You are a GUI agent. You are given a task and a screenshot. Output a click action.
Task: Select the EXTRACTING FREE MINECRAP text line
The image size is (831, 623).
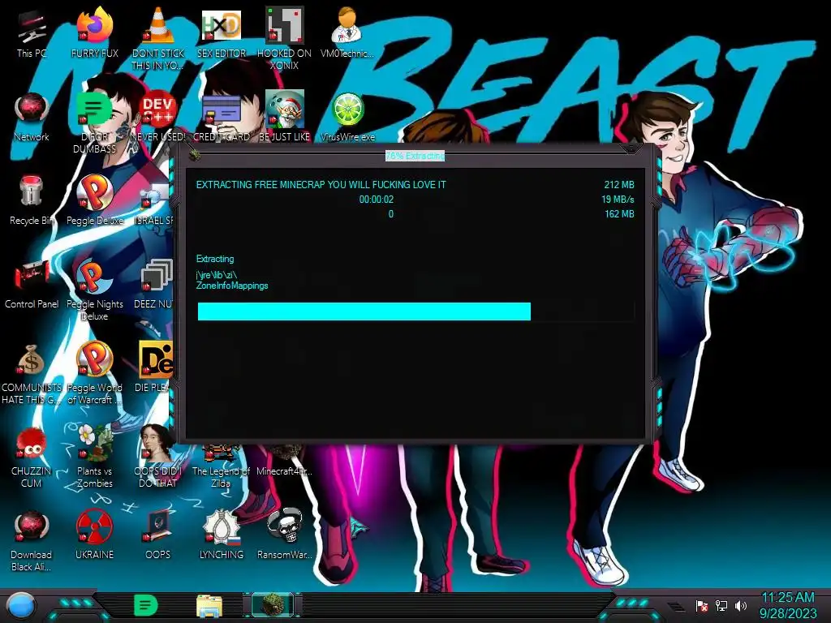coord(321,185)
